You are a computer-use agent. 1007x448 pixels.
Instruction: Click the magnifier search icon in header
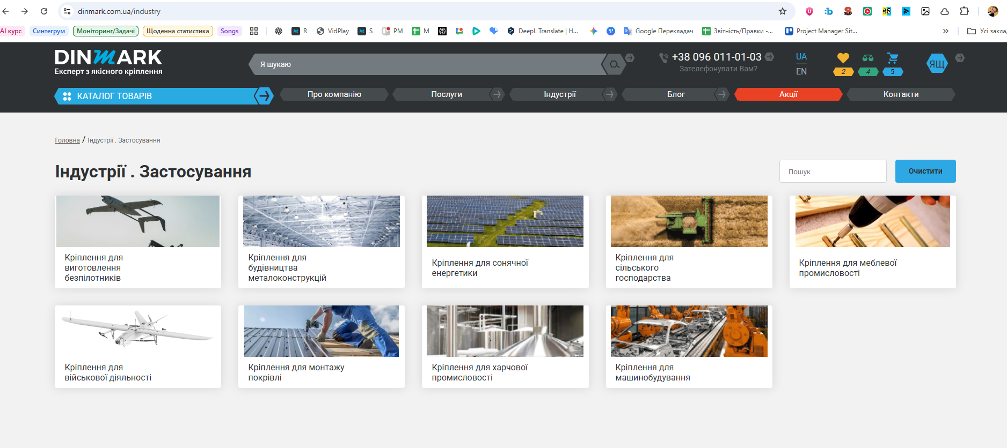click(614, 64)
